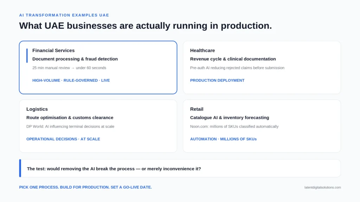Select the 'AI TRANSFORMATION EXAMPLES UAE' header label
Viewport: 360px width, 202px height.
click(64, 15)
